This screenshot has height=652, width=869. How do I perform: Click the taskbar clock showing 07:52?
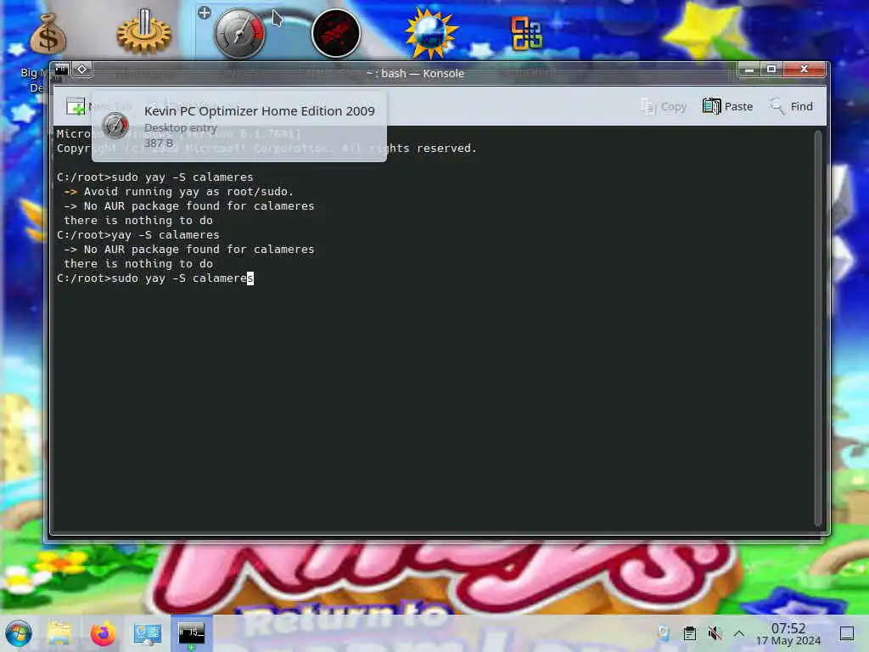788,633
